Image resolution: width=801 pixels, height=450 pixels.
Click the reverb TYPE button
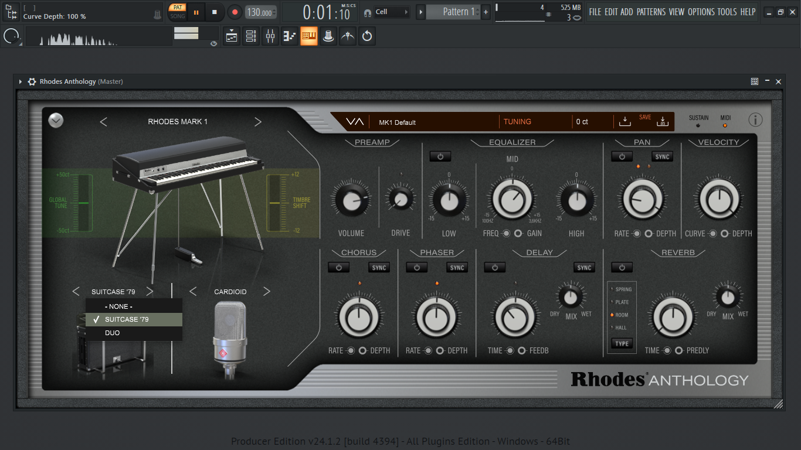tap(622, 344)
